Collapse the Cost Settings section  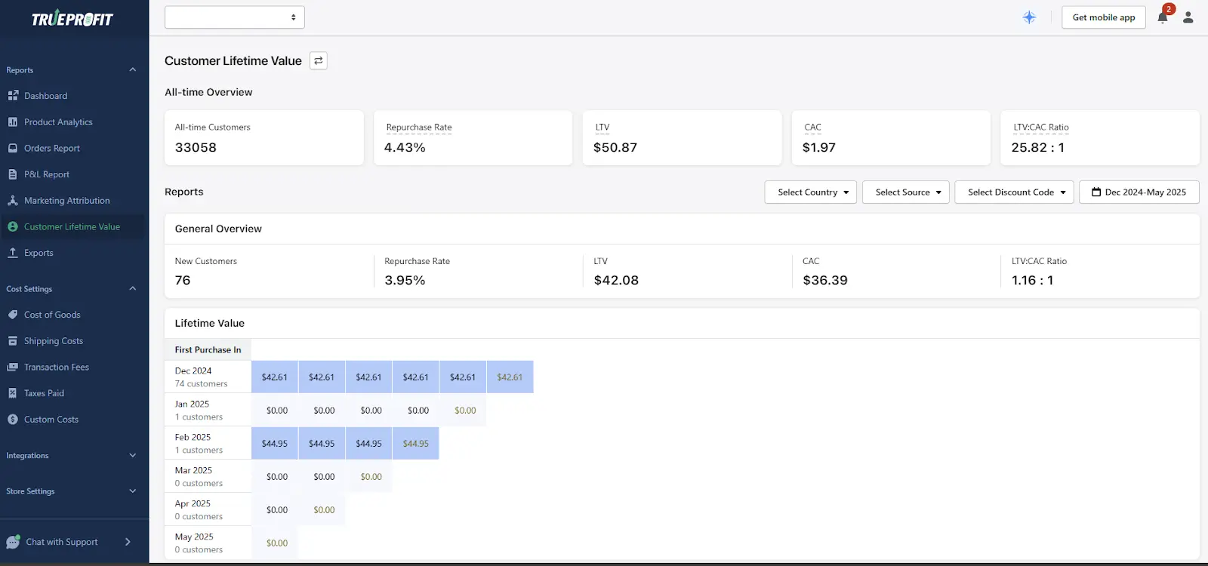[133, 289]
